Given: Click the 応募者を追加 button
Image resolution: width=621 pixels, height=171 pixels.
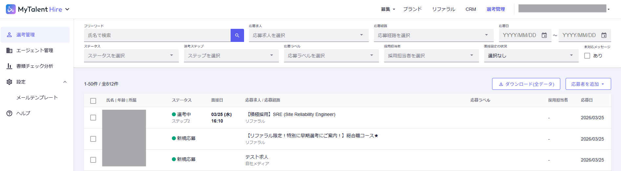Looking at the screenshot, I should click(x=588, y=84).
